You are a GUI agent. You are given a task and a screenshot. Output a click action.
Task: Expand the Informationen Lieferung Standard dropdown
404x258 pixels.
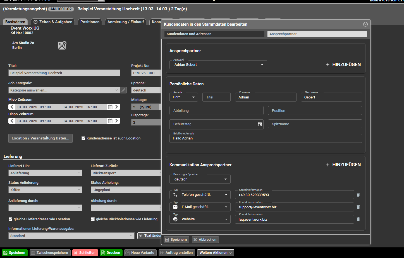tap(71, 236)
